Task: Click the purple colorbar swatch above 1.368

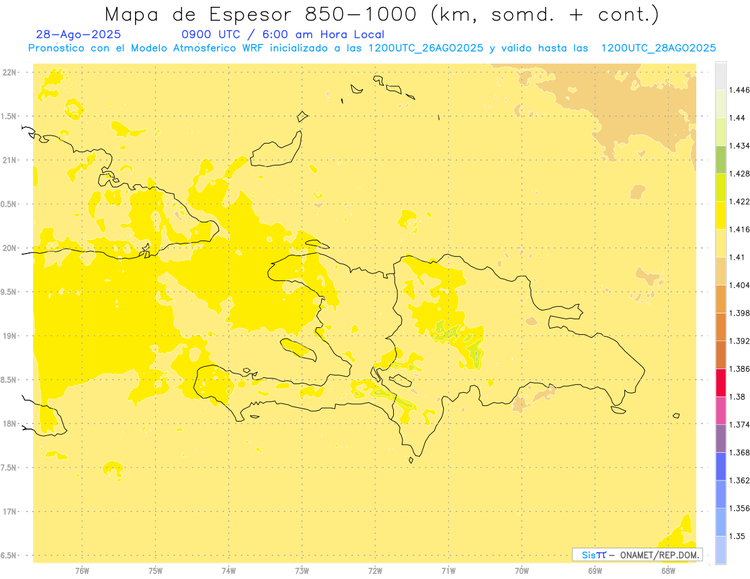Action: pyautogui.click(x=721, y=438)
